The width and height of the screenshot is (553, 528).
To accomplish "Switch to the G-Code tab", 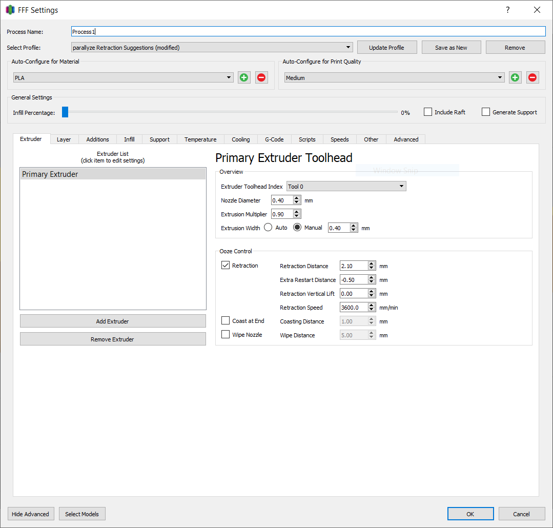I will [274, 139].
